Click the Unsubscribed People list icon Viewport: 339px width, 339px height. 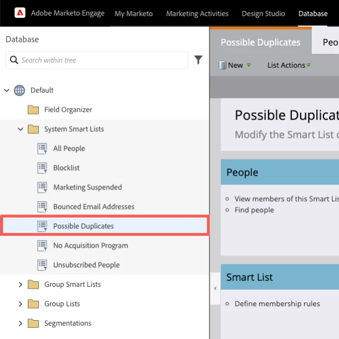pyautogui.click(x=42, y=265)
